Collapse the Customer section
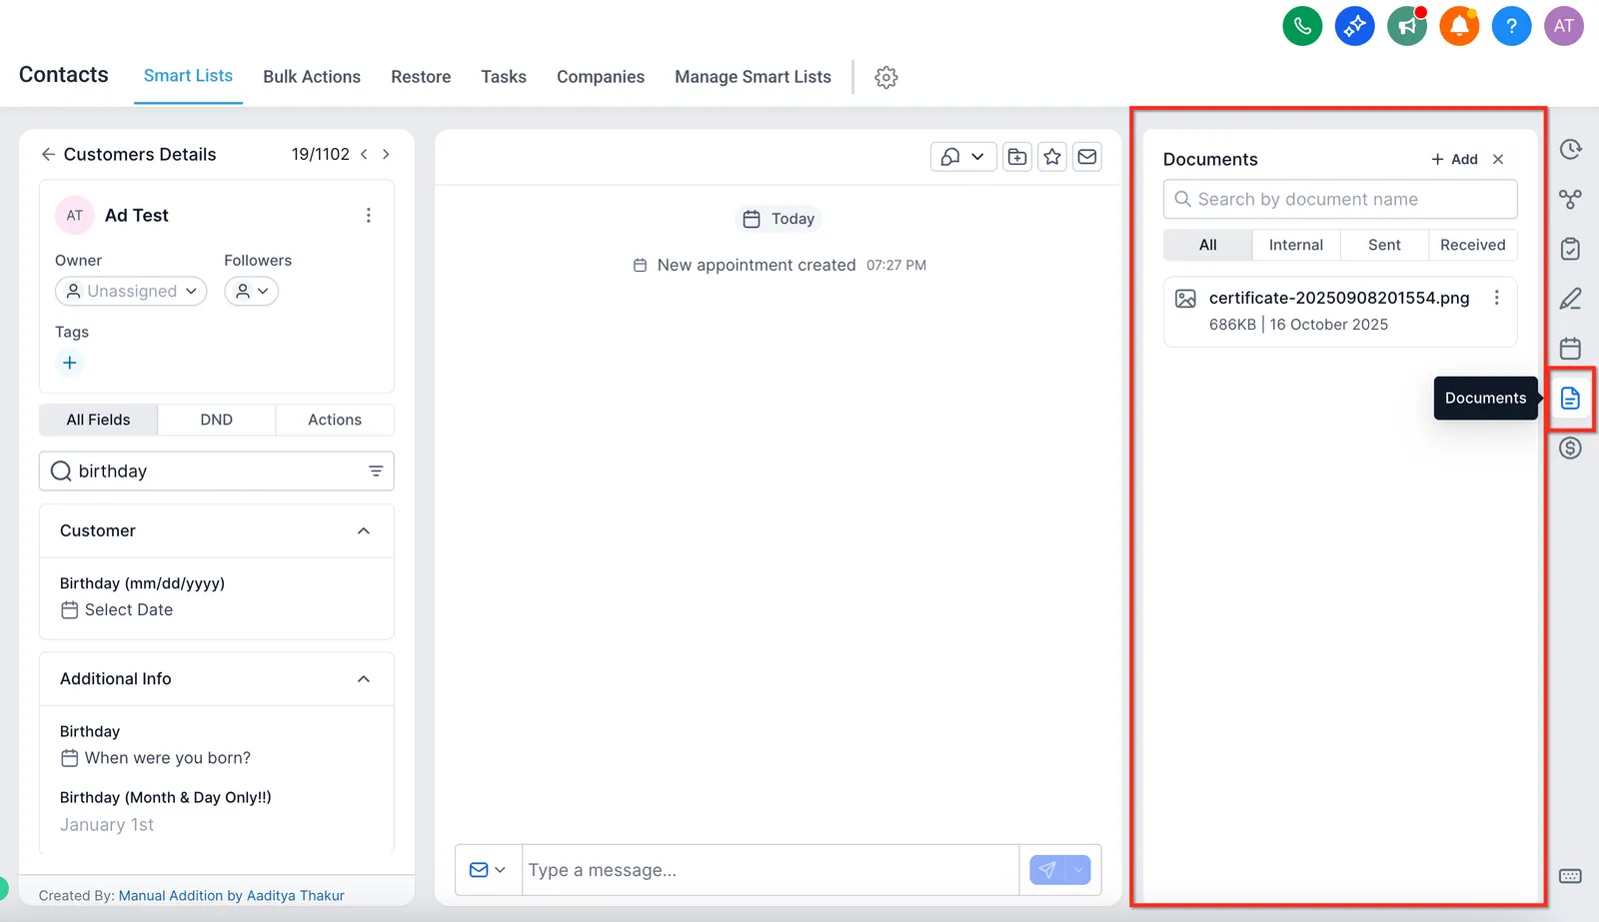 [x=364, y=530]
